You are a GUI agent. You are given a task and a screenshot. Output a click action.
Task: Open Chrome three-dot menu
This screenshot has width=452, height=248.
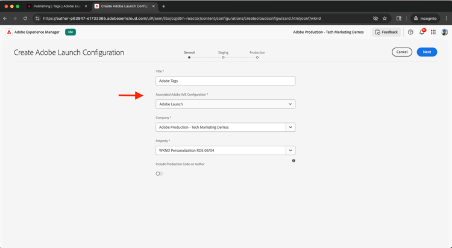click(x=446, y=19)
